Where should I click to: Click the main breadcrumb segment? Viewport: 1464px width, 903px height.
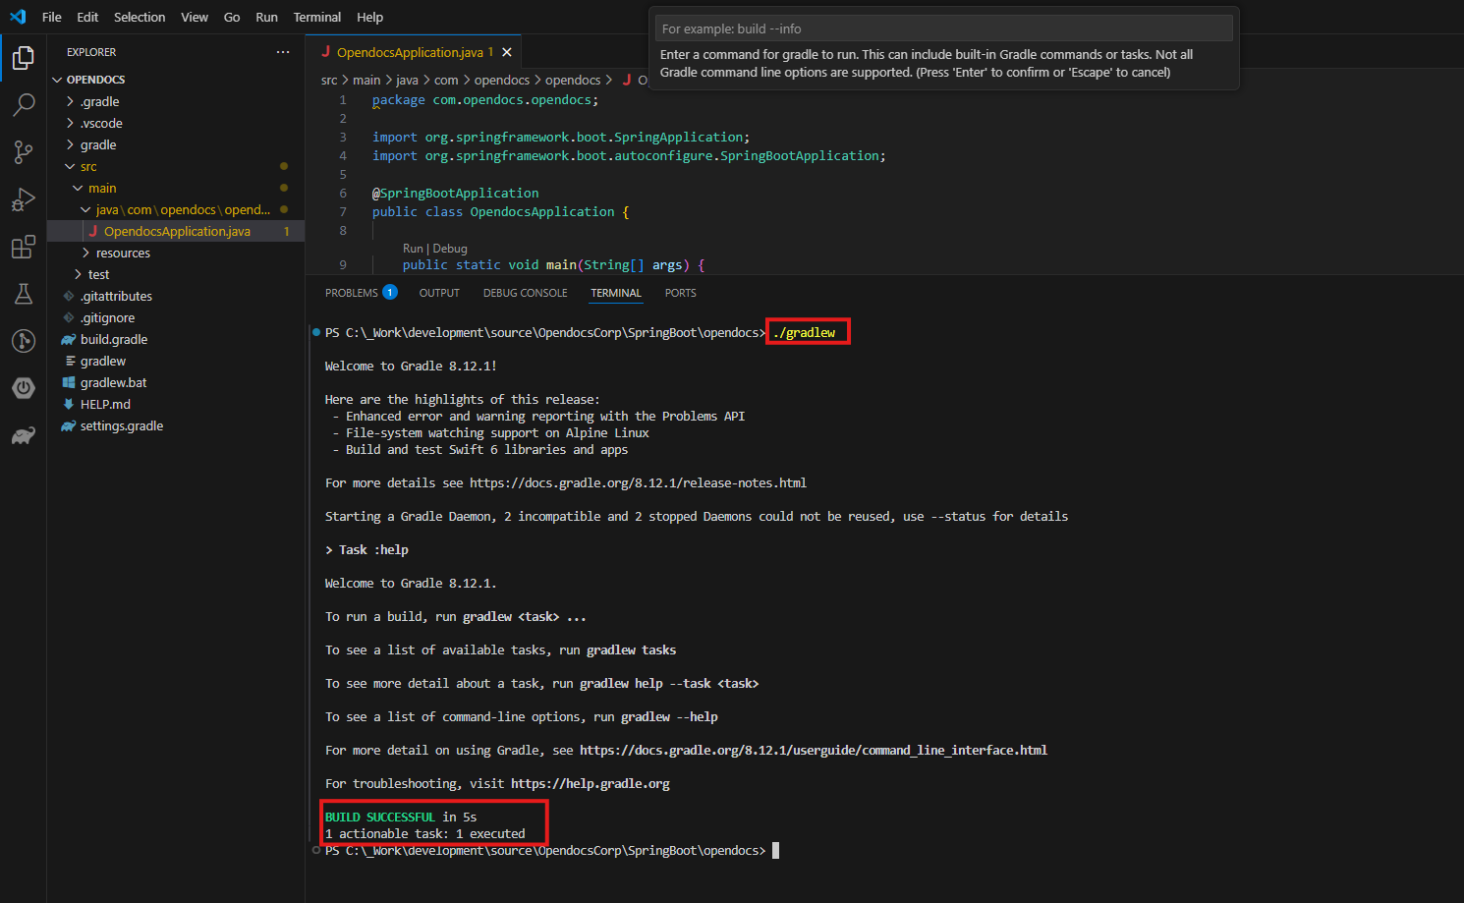[366, 80]
